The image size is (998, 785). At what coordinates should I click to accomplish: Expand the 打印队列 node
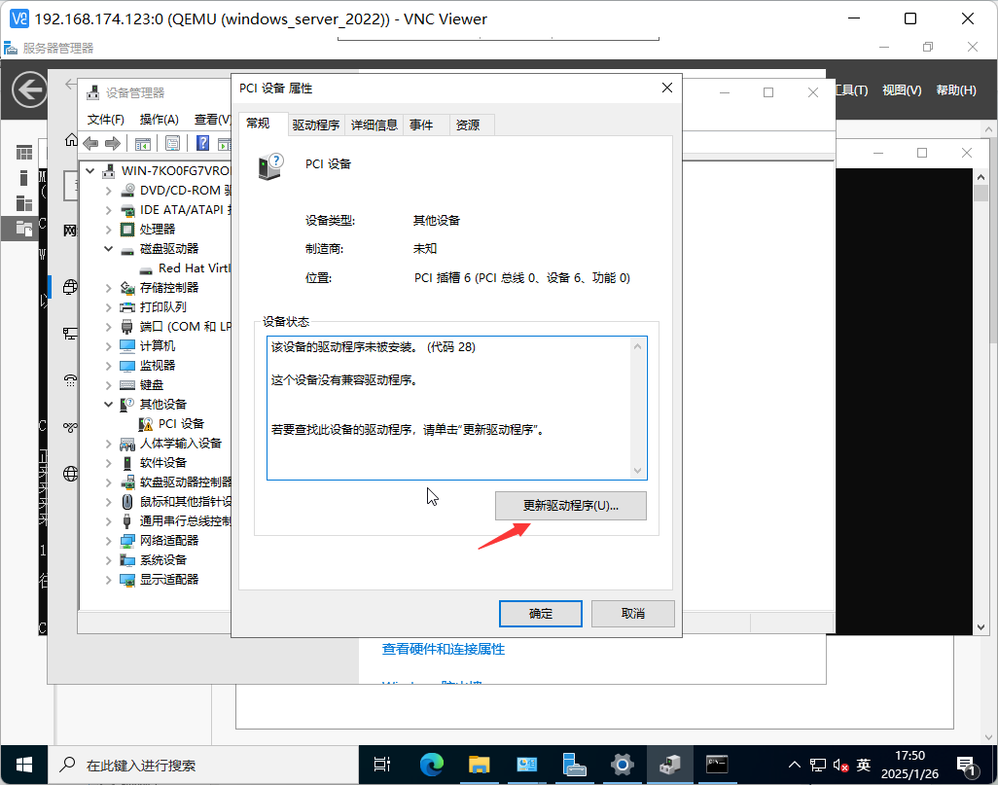109,306
